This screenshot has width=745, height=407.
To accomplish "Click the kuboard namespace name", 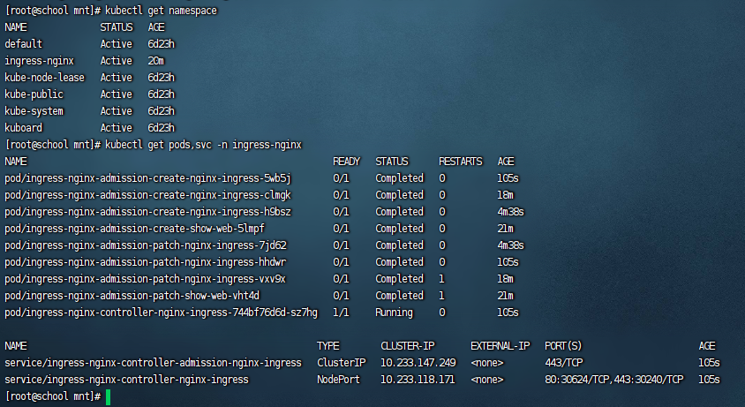I will (x=24, y=128).
